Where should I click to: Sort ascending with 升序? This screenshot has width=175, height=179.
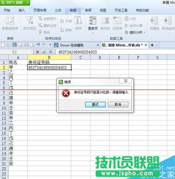coord(66,21)
